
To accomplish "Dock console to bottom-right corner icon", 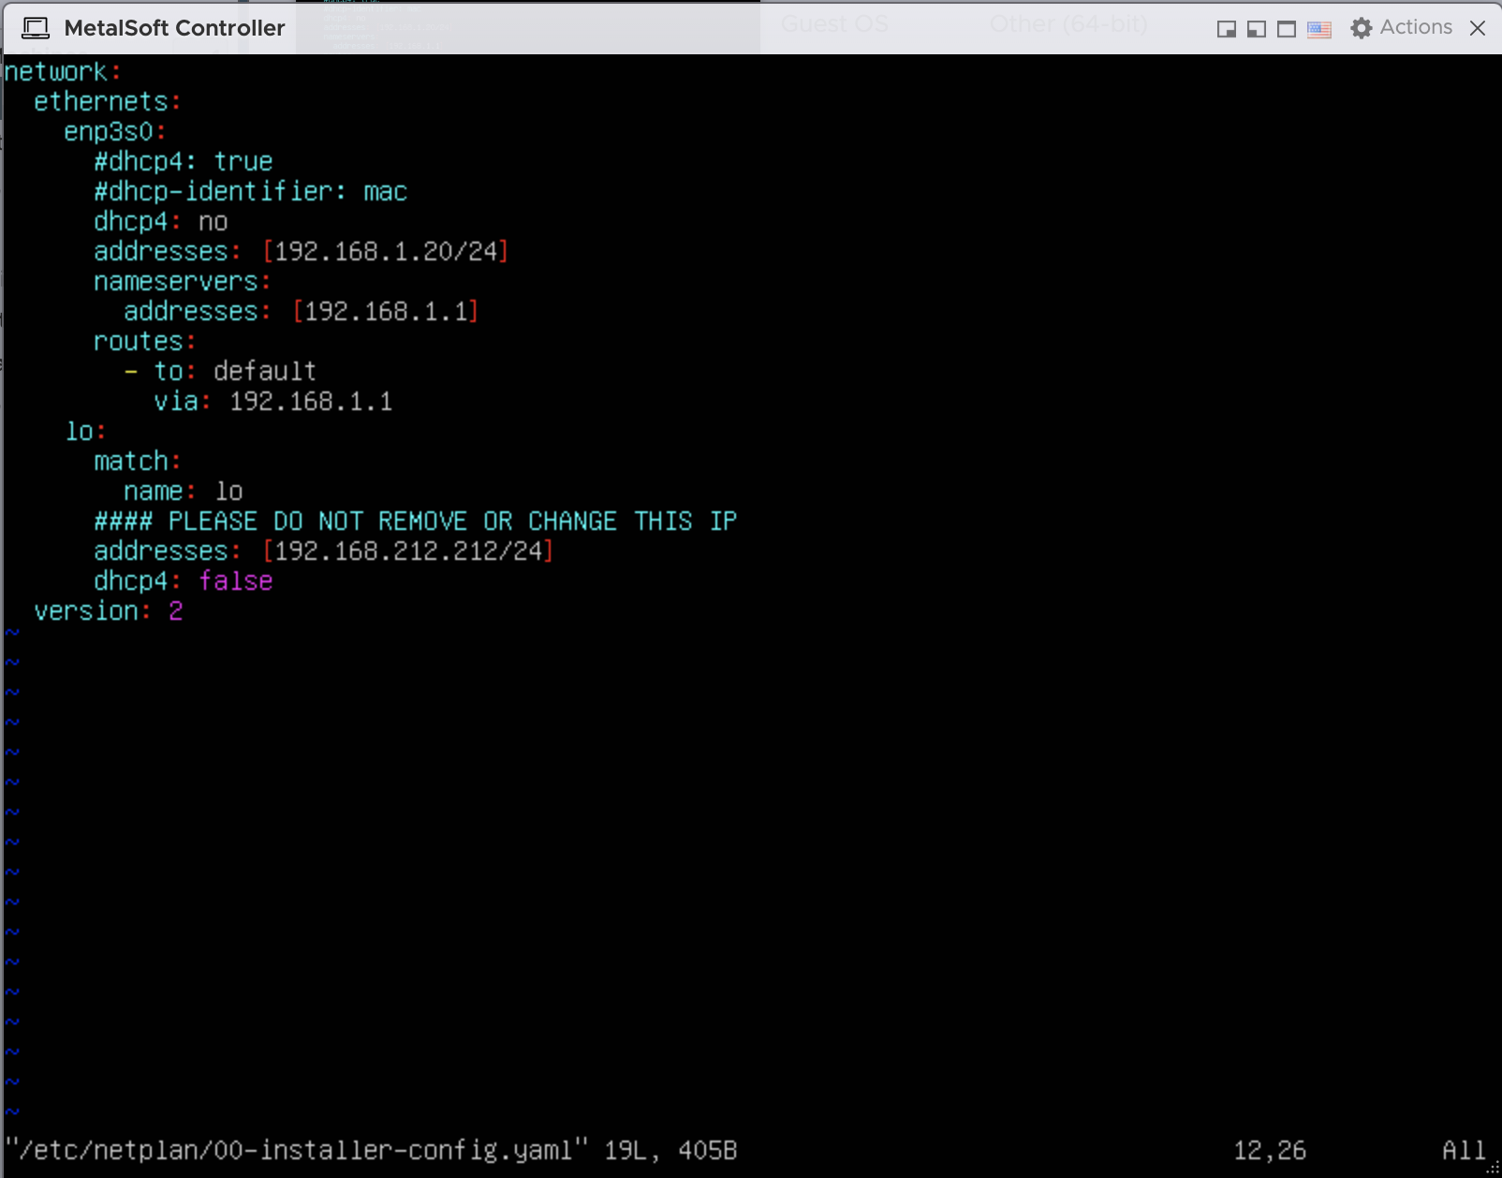I will tap(1226, 29).
